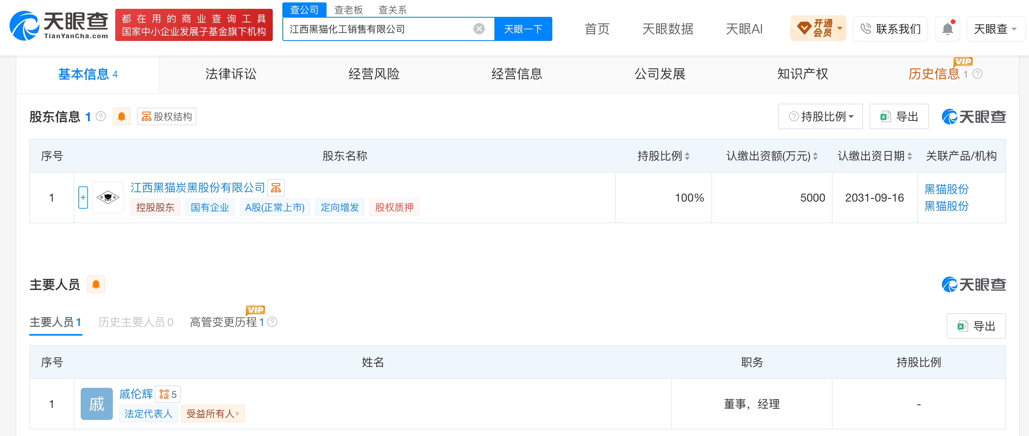Open the 公司发展 tab
The height and width of the screenshot is (436, 1029).
click(660, 74)
